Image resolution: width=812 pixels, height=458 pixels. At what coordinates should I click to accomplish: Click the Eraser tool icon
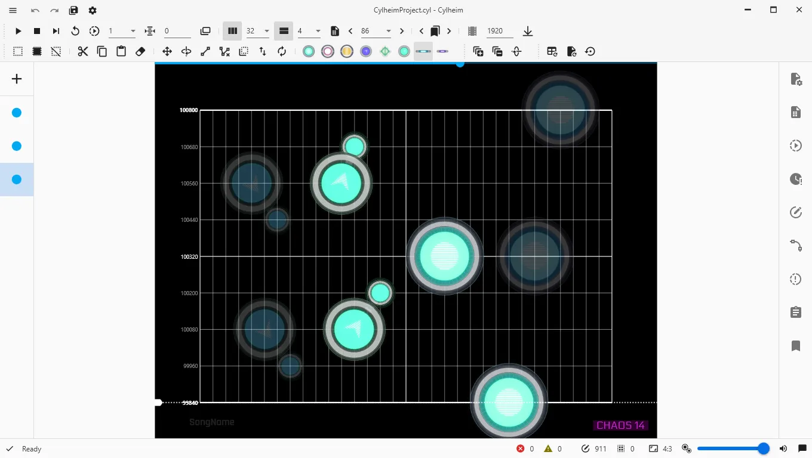pyautogui.click(x=140, y=52)
